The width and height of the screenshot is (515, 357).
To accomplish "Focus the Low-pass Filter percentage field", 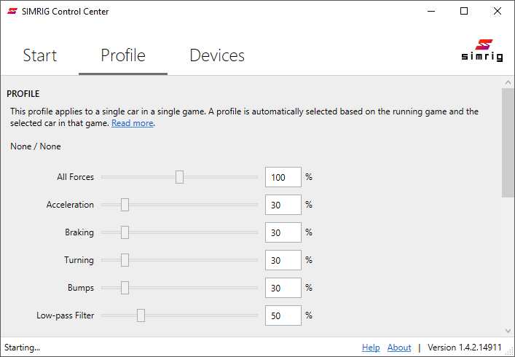I will pyautogui.click(x=283, y=315).
